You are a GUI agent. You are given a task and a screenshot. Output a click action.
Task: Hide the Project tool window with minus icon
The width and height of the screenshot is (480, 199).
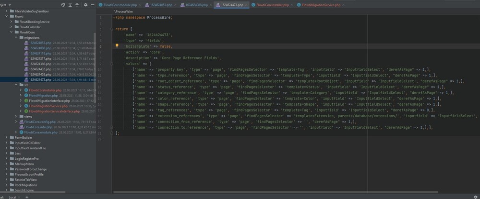(93, 5)
